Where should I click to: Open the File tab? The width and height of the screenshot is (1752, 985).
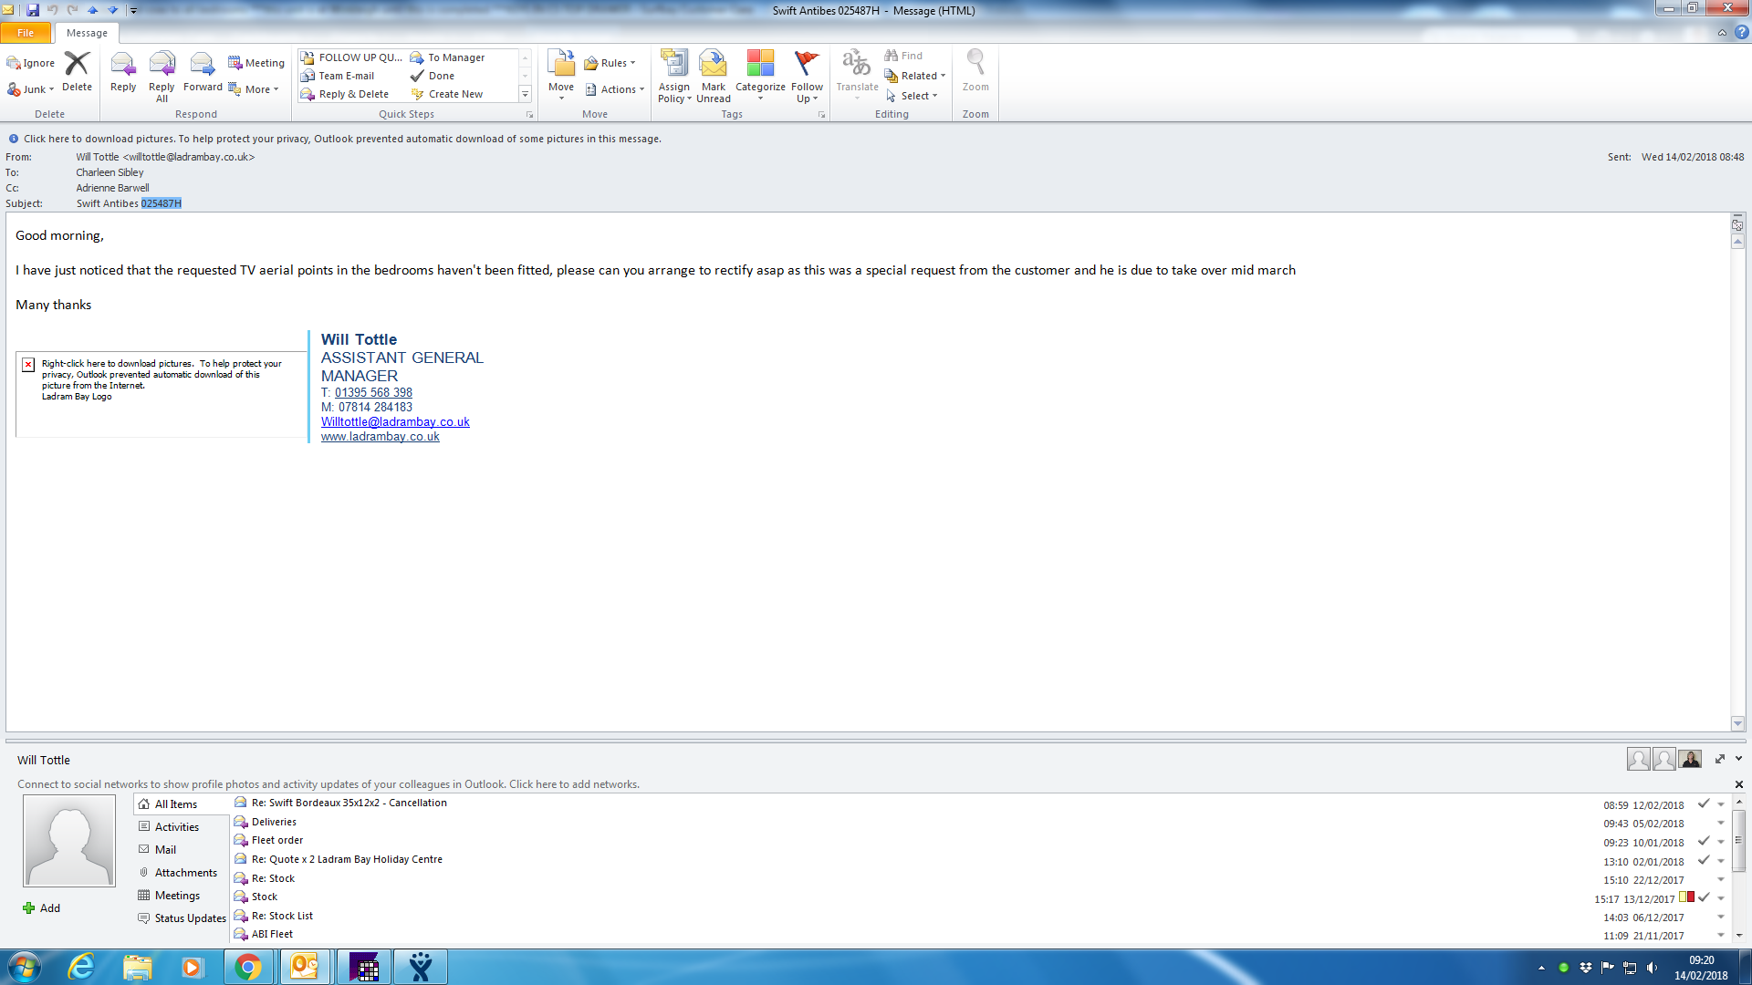pos(26,33)
